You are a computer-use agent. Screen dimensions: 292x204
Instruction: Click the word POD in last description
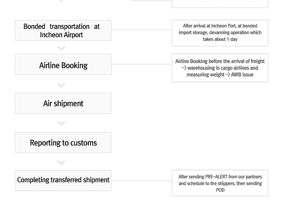[220, 190]
